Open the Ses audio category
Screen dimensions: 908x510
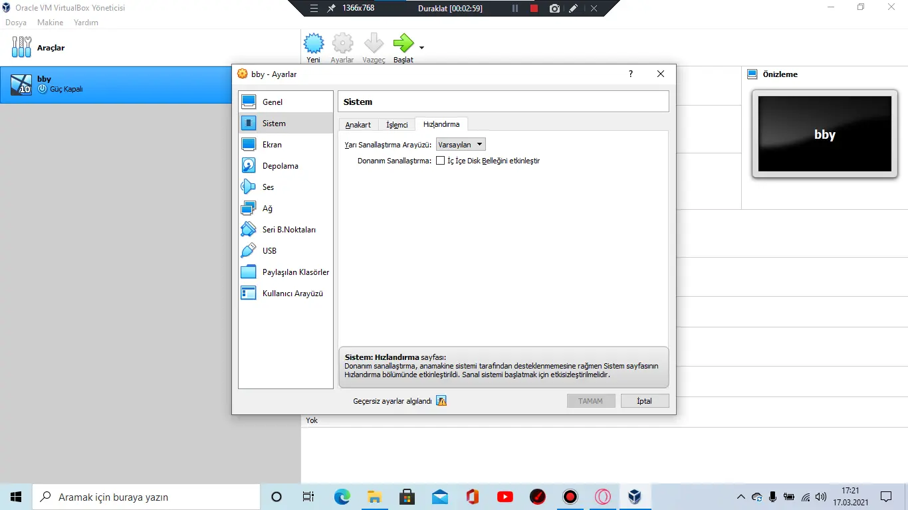click(x=286, y=187)
